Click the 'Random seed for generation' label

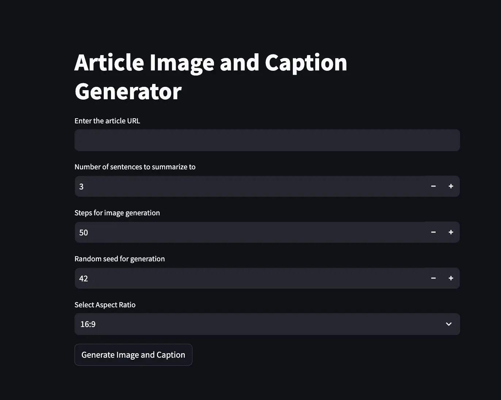coord(120,259)
